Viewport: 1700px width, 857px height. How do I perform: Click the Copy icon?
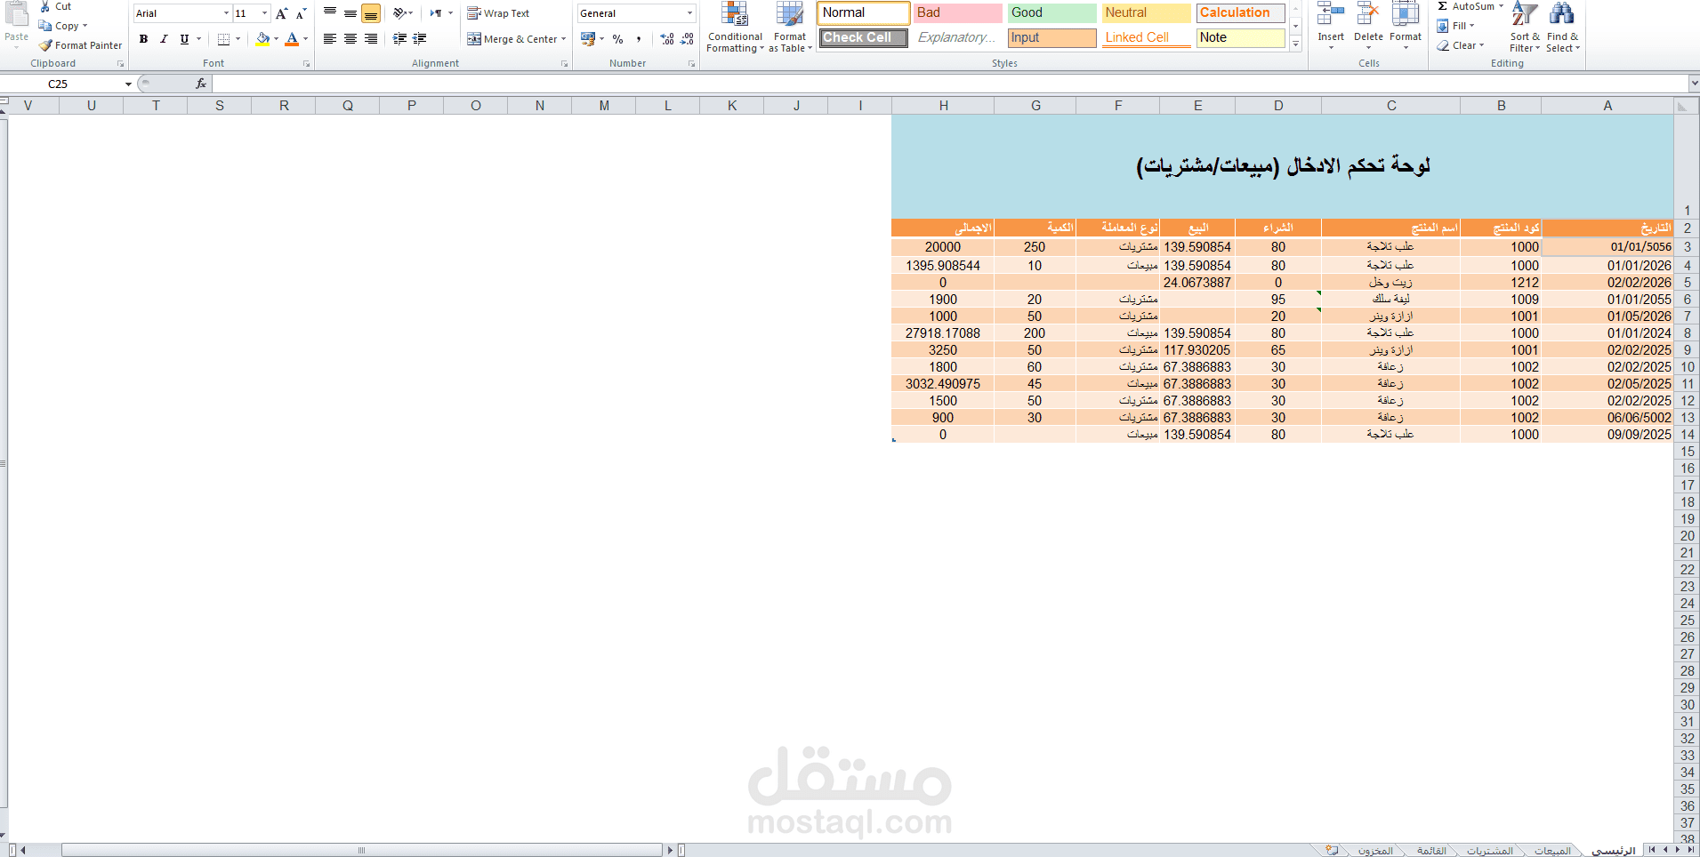[x=45, y=26]
